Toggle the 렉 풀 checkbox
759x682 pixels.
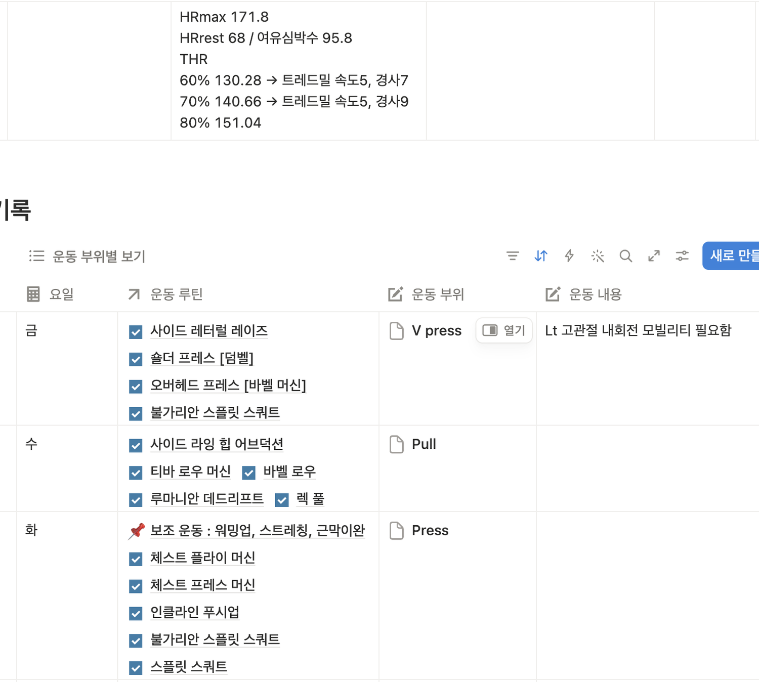pyautogui.click(x=282, y=500)
